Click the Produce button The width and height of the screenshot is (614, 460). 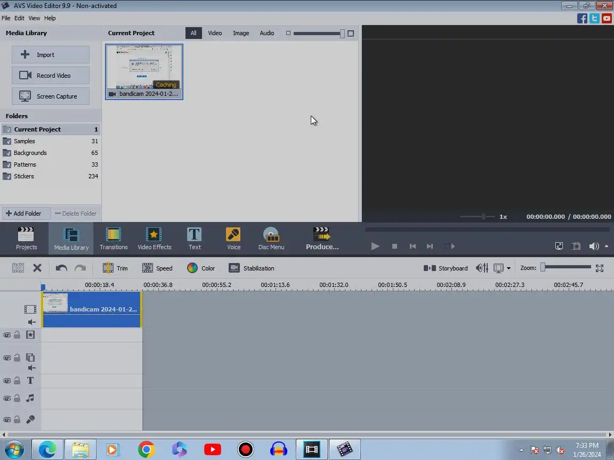tap(322, 239)
